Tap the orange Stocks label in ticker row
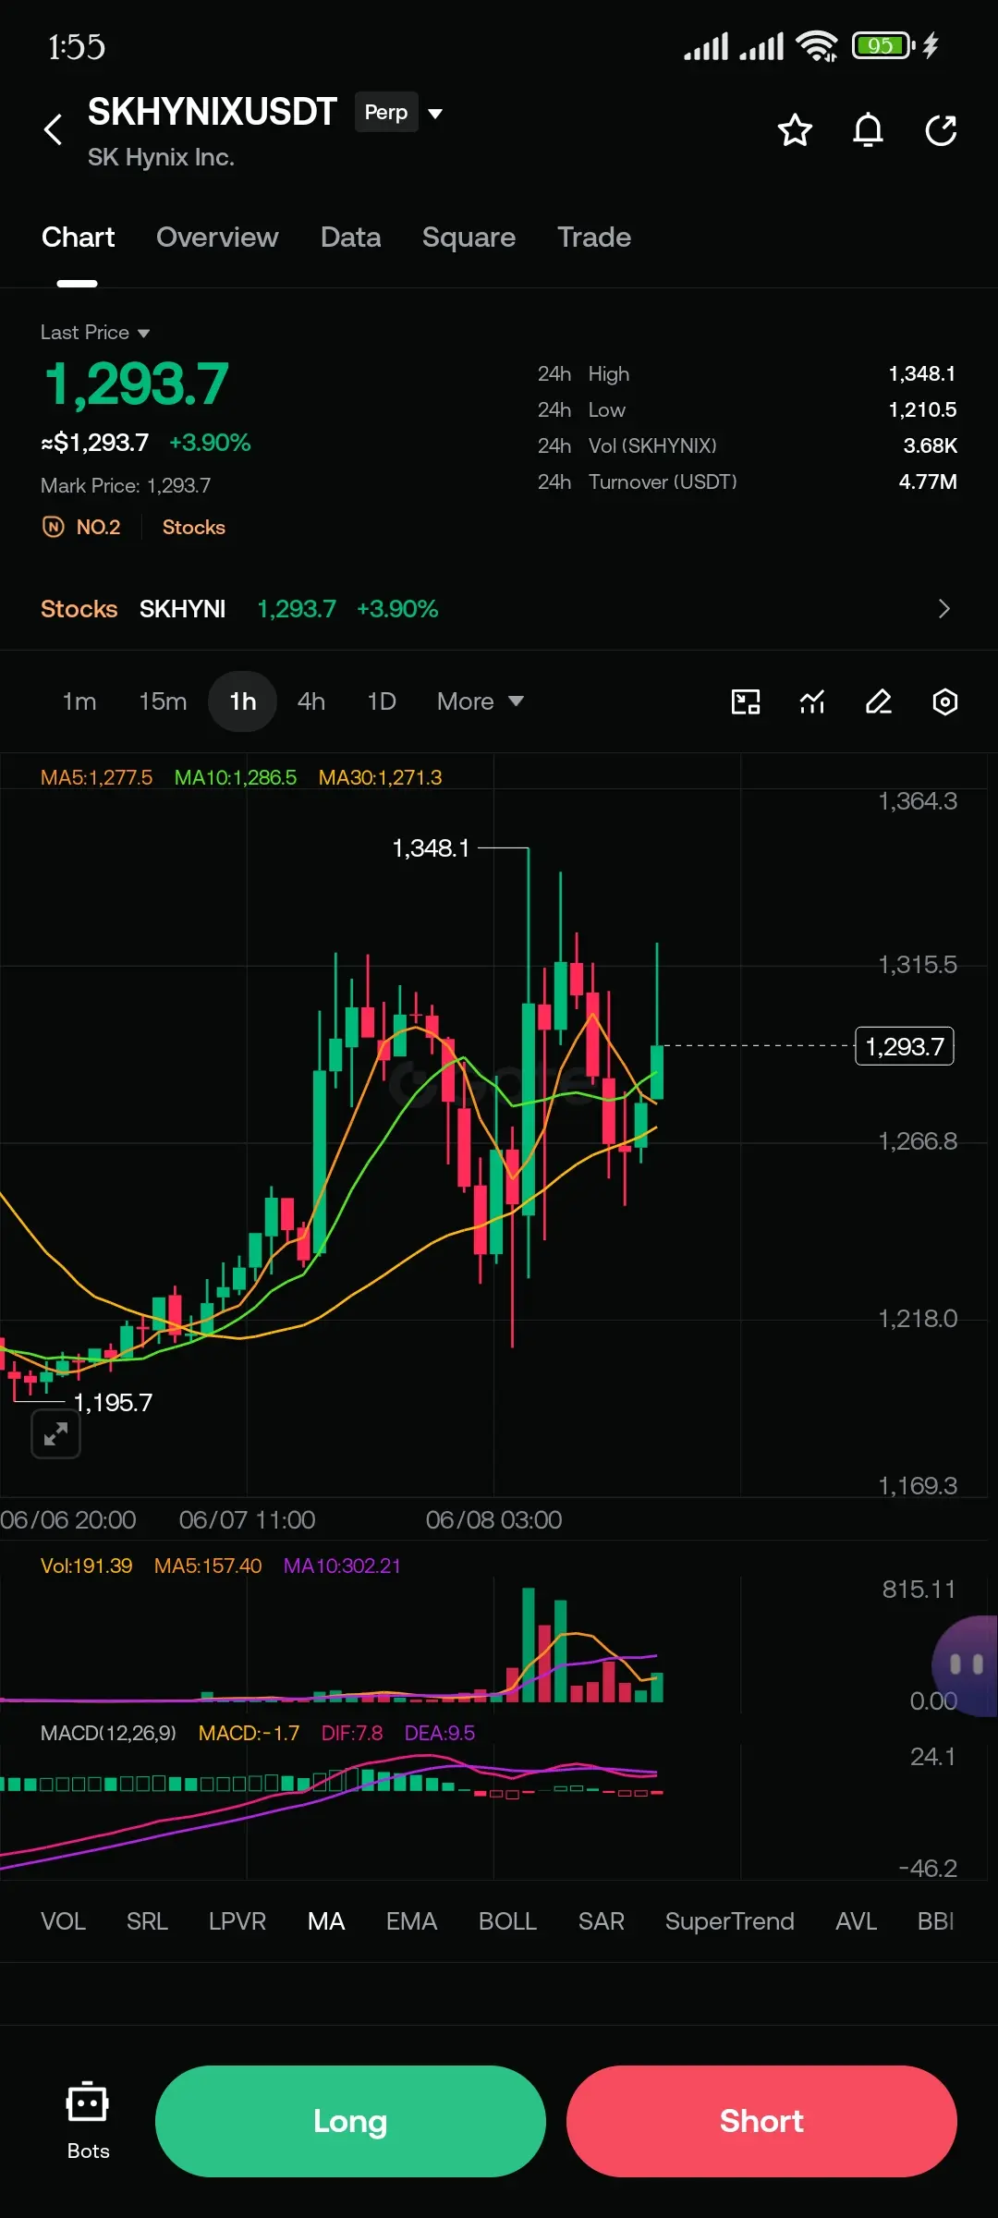Image resolution: width=998 pixels, height=2218 pixels. 79,609
